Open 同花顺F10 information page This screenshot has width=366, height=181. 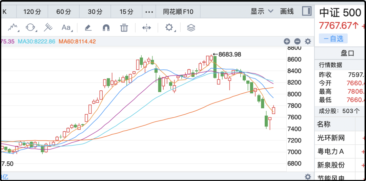(178, 12)
